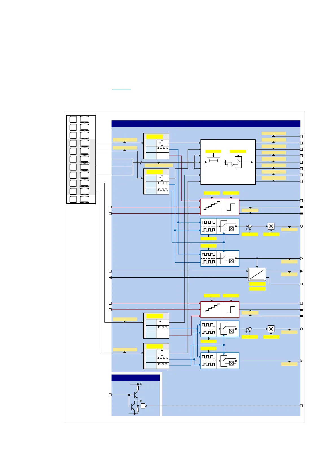Click the step symbol in the lower red block
The height and width of the screenshot is (476, 336).
[231, 310]
